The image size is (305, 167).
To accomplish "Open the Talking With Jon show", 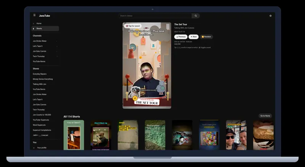I will pos(40,84).
